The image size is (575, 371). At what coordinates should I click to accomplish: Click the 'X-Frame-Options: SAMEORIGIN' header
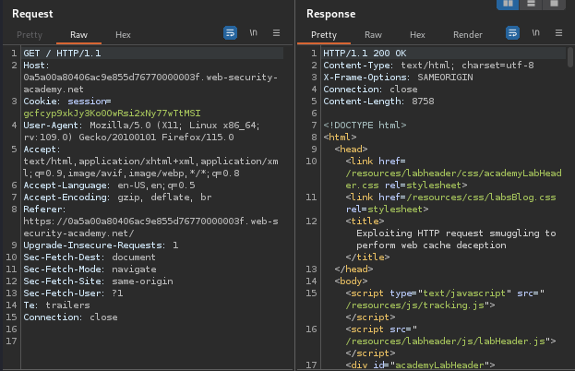click(398, 78)
